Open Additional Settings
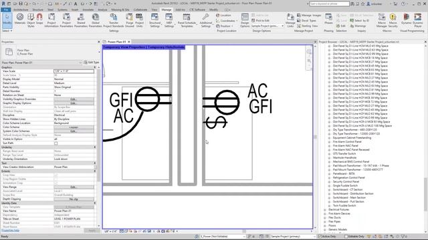Viewport: 428px width, 240px height. 205,21
